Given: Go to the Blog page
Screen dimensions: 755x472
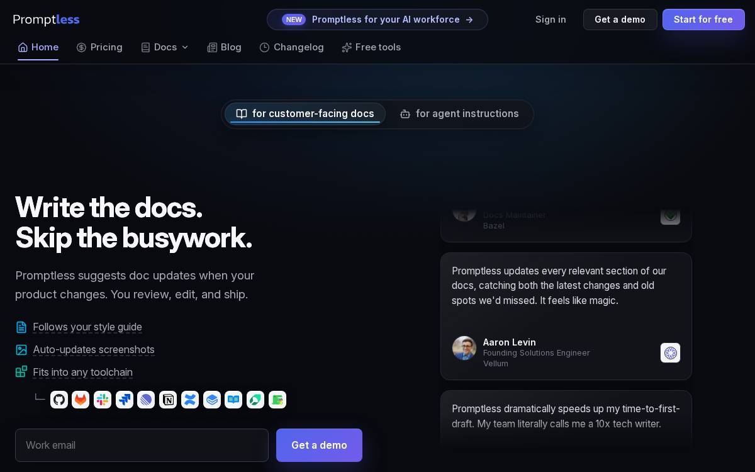Looking at the screenshot, I should pos(225,47).
